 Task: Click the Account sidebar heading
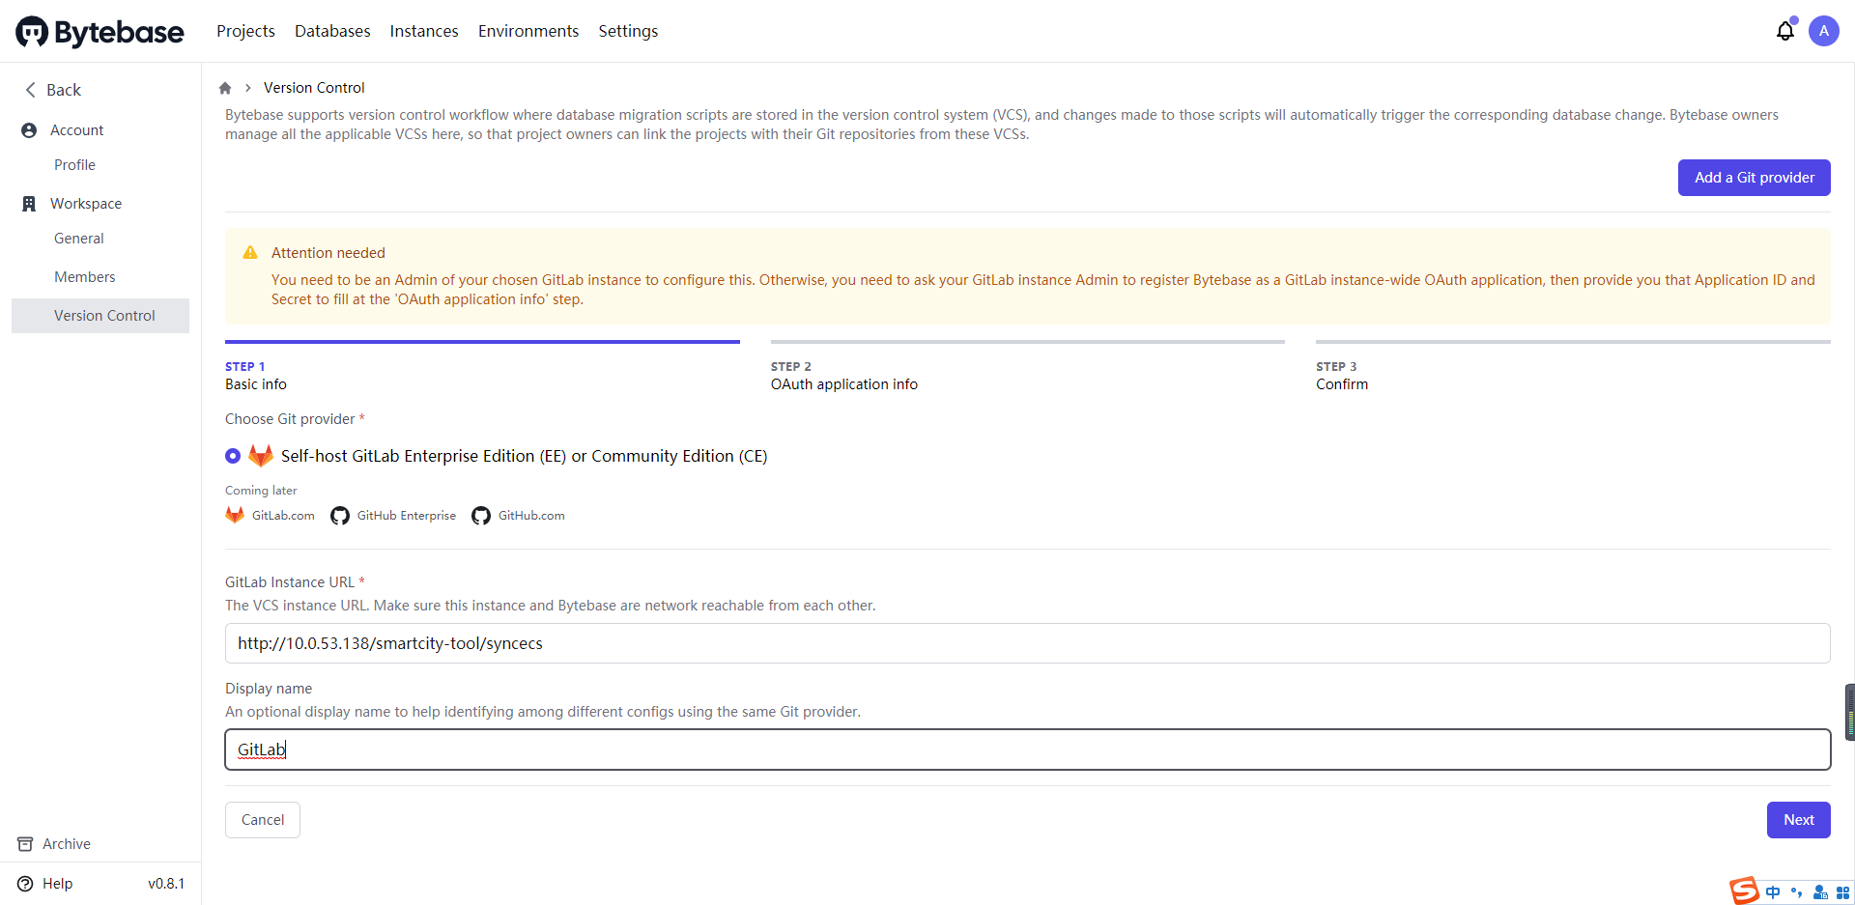pos(77,130)
